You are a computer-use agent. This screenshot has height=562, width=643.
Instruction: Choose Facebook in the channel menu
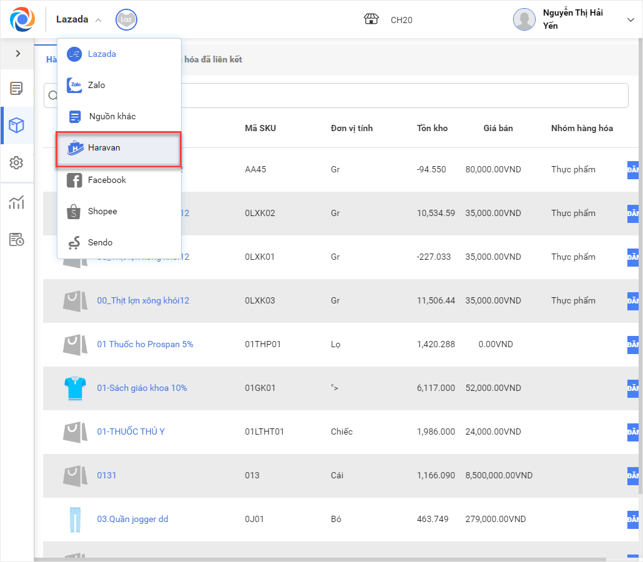(x=107, y=180)
